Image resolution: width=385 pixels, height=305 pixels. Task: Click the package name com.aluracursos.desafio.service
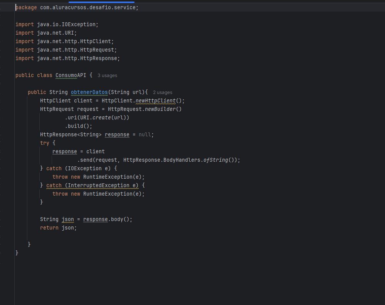pyautogui.click(x=87, y=8)
